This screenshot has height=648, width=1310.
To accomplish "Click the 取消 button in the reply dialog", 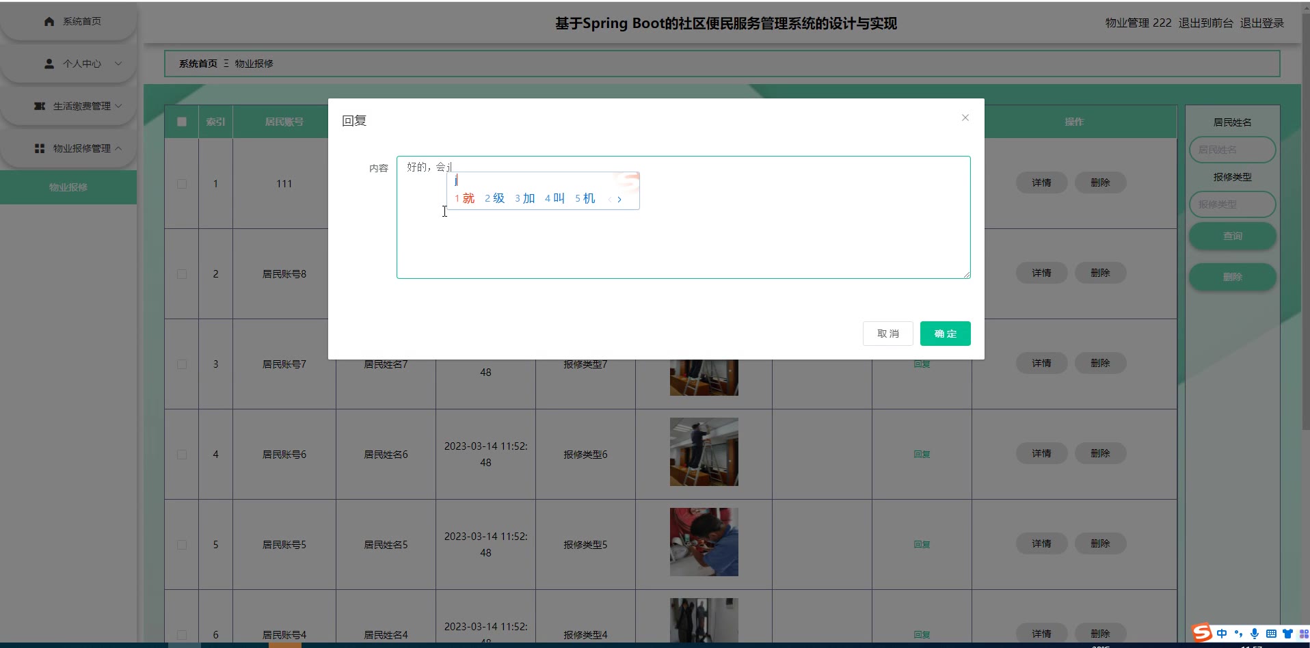I will tap(887, 334).
